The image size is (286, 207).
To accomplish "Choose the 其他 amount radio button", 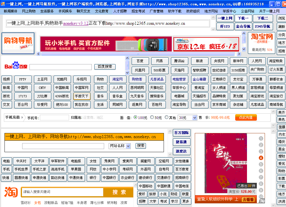I will coord(166,117).
